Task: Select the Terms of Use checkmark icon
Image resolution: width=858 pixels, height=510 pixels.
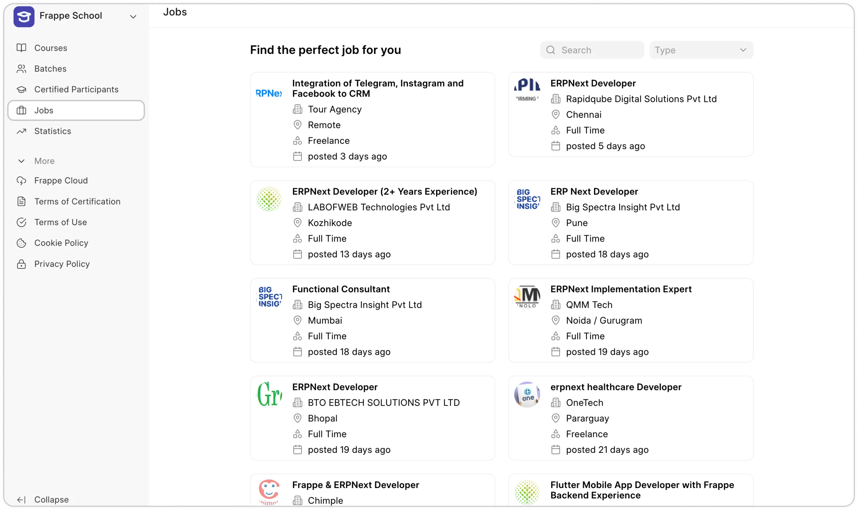Action: [22, 222]
